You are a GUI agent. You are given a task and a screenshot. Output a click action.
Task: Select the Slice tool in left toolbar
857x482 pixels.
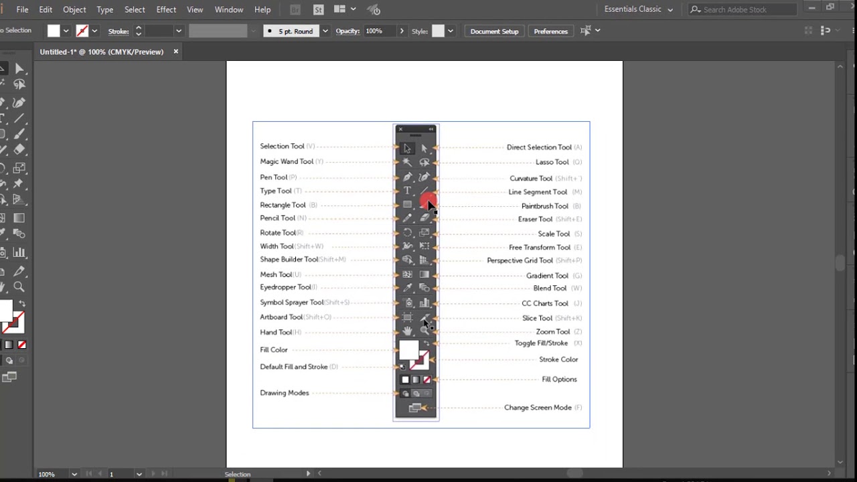click(x=19, y=270)
